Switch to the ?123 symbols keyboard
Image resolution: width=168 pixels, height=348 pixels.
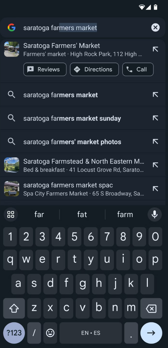[x=14, y=333]
